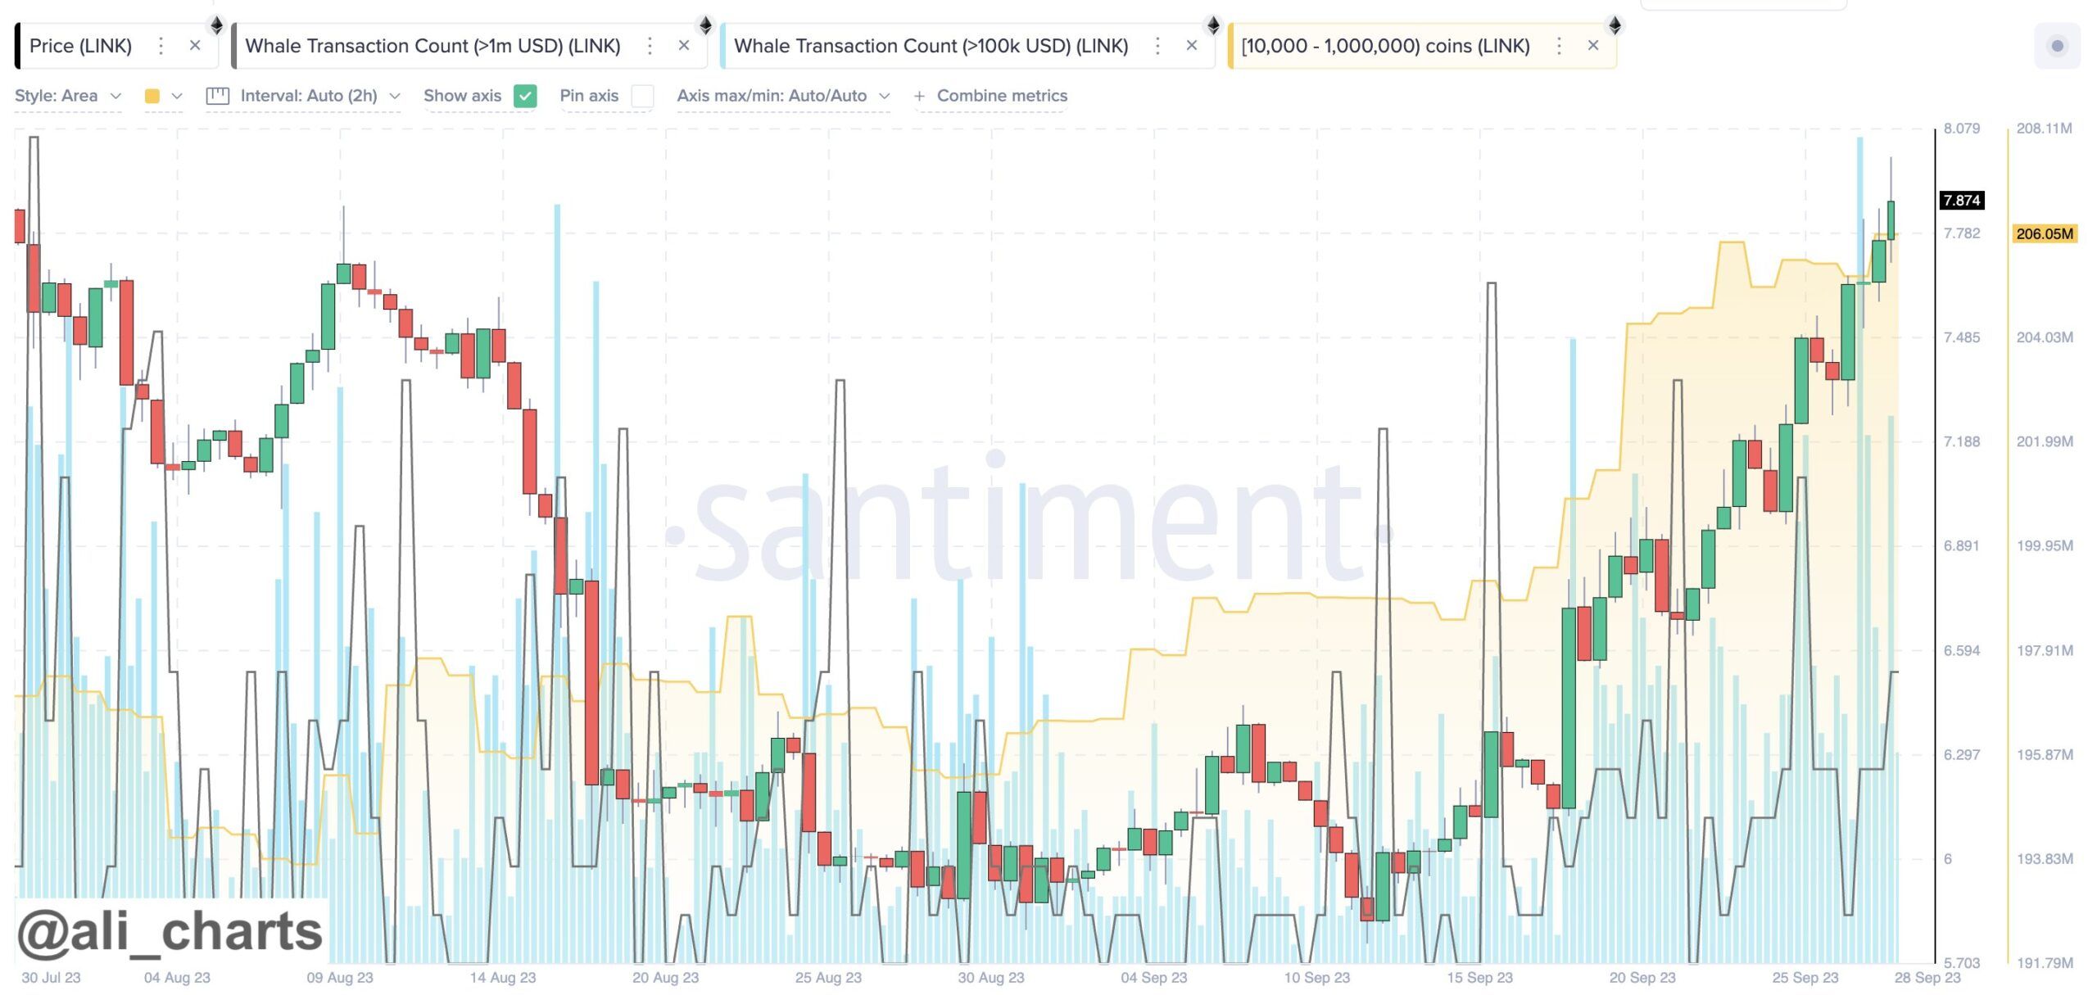Uncheck the Show axis checkbox
The image size is (2097, 995).
pos(525,96)
